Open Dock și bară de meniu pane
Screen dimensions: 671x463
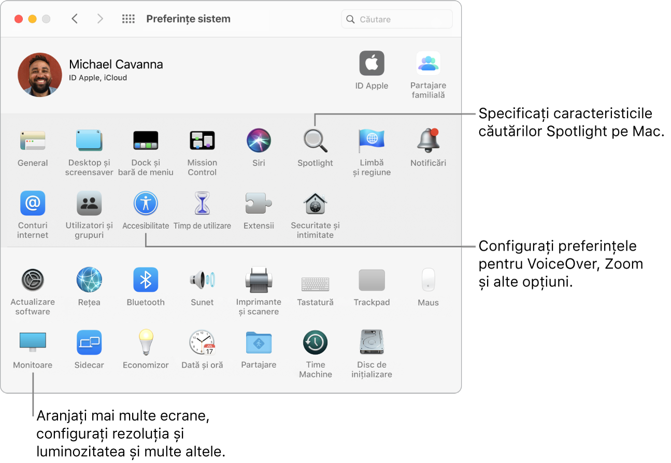click(146, 141)
